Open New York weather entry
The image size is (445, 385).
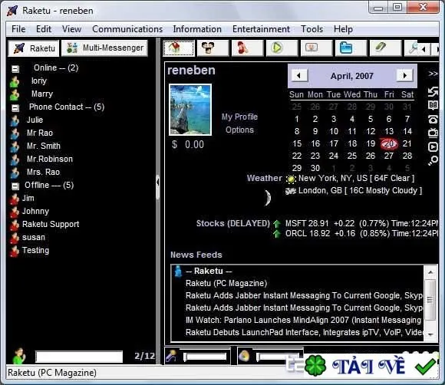(356, 178)
